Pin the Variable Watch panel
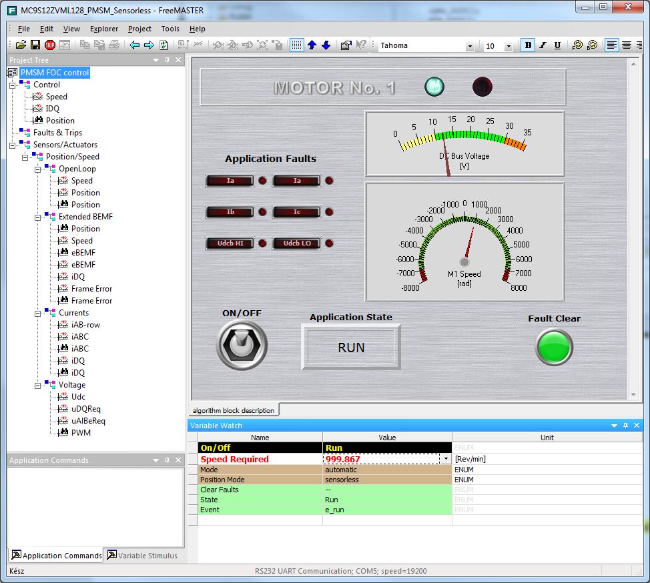Viewport: 650px width, 583px height. click(625, 426)
